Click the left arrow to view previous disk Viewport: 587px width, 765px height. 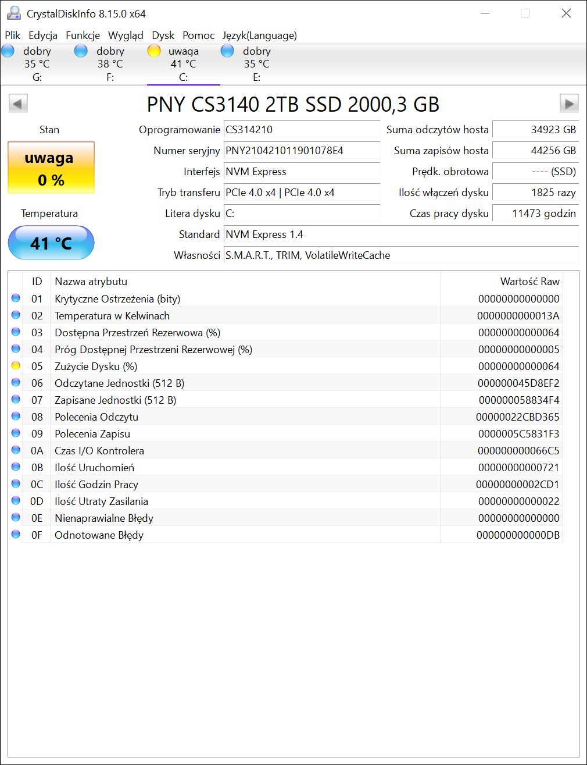17,103
